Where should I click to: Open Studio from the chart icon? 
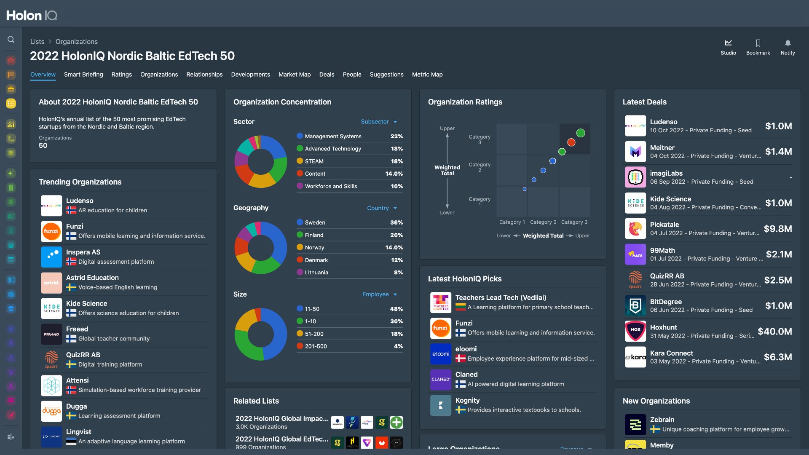(728, 47)
